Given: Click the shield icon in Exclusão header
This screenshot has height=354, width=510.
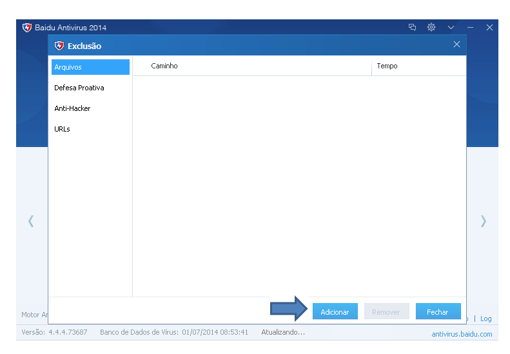Looking at the screenshot, I should [59, 46].
